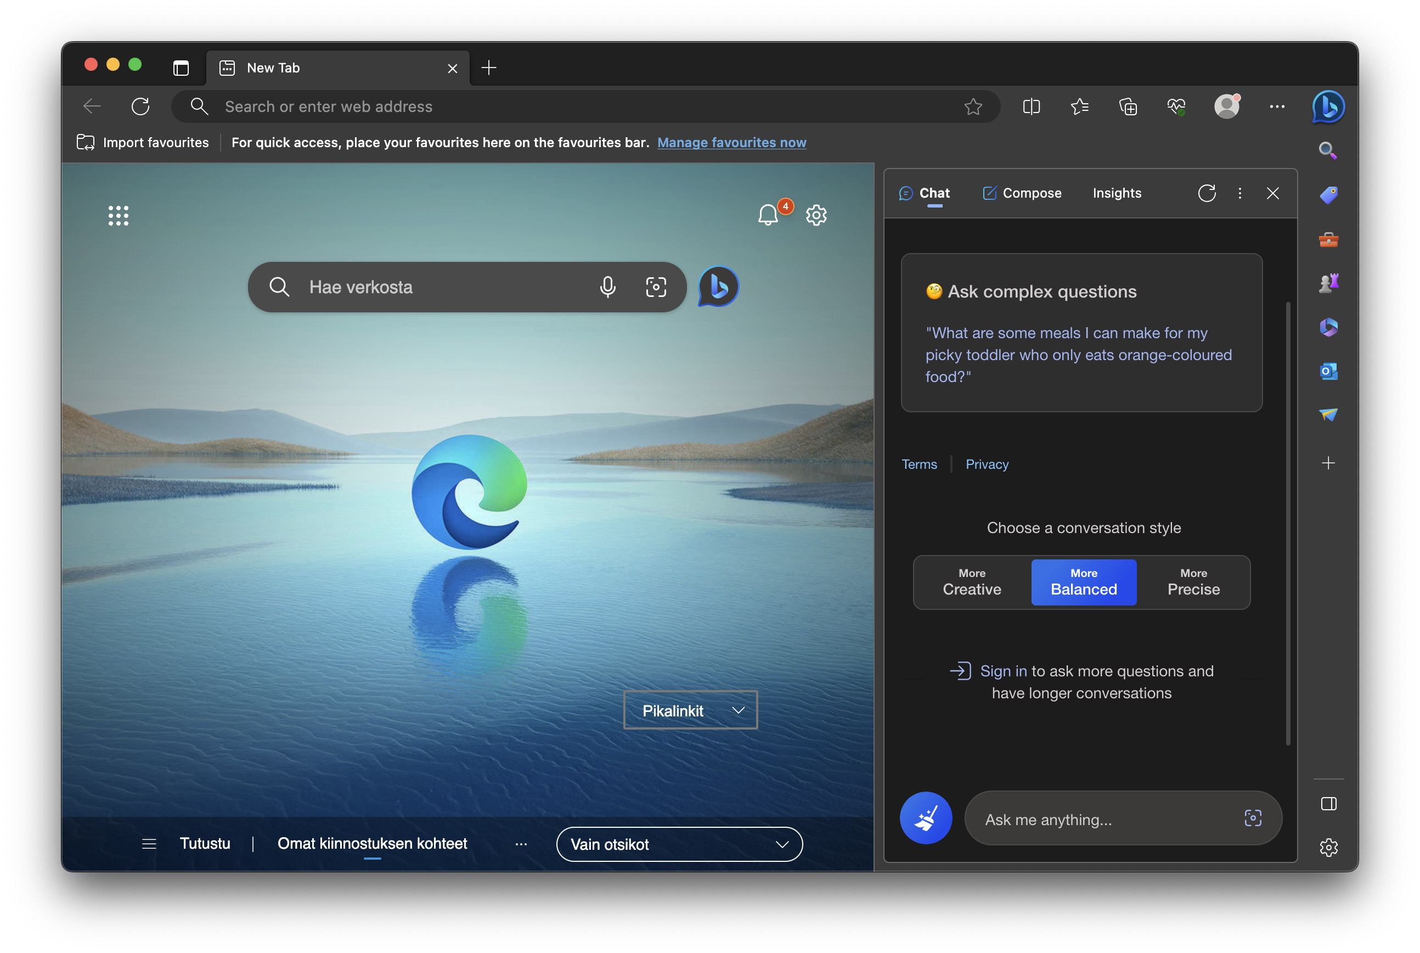This screenshot has height=953, width=1420.
Task: Open Privacy link
Action: pyautogui.click(x=987, y=464)
